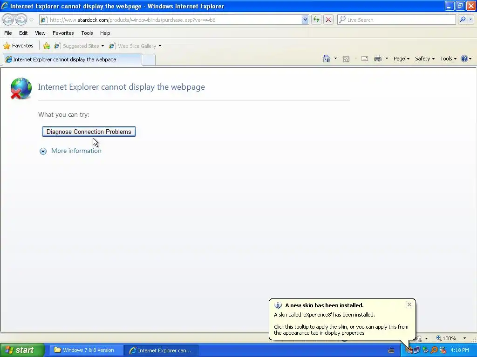Open the Favorites center star button
The height and width of the screenshot is (357, 477).
click(x=18, y=46)
